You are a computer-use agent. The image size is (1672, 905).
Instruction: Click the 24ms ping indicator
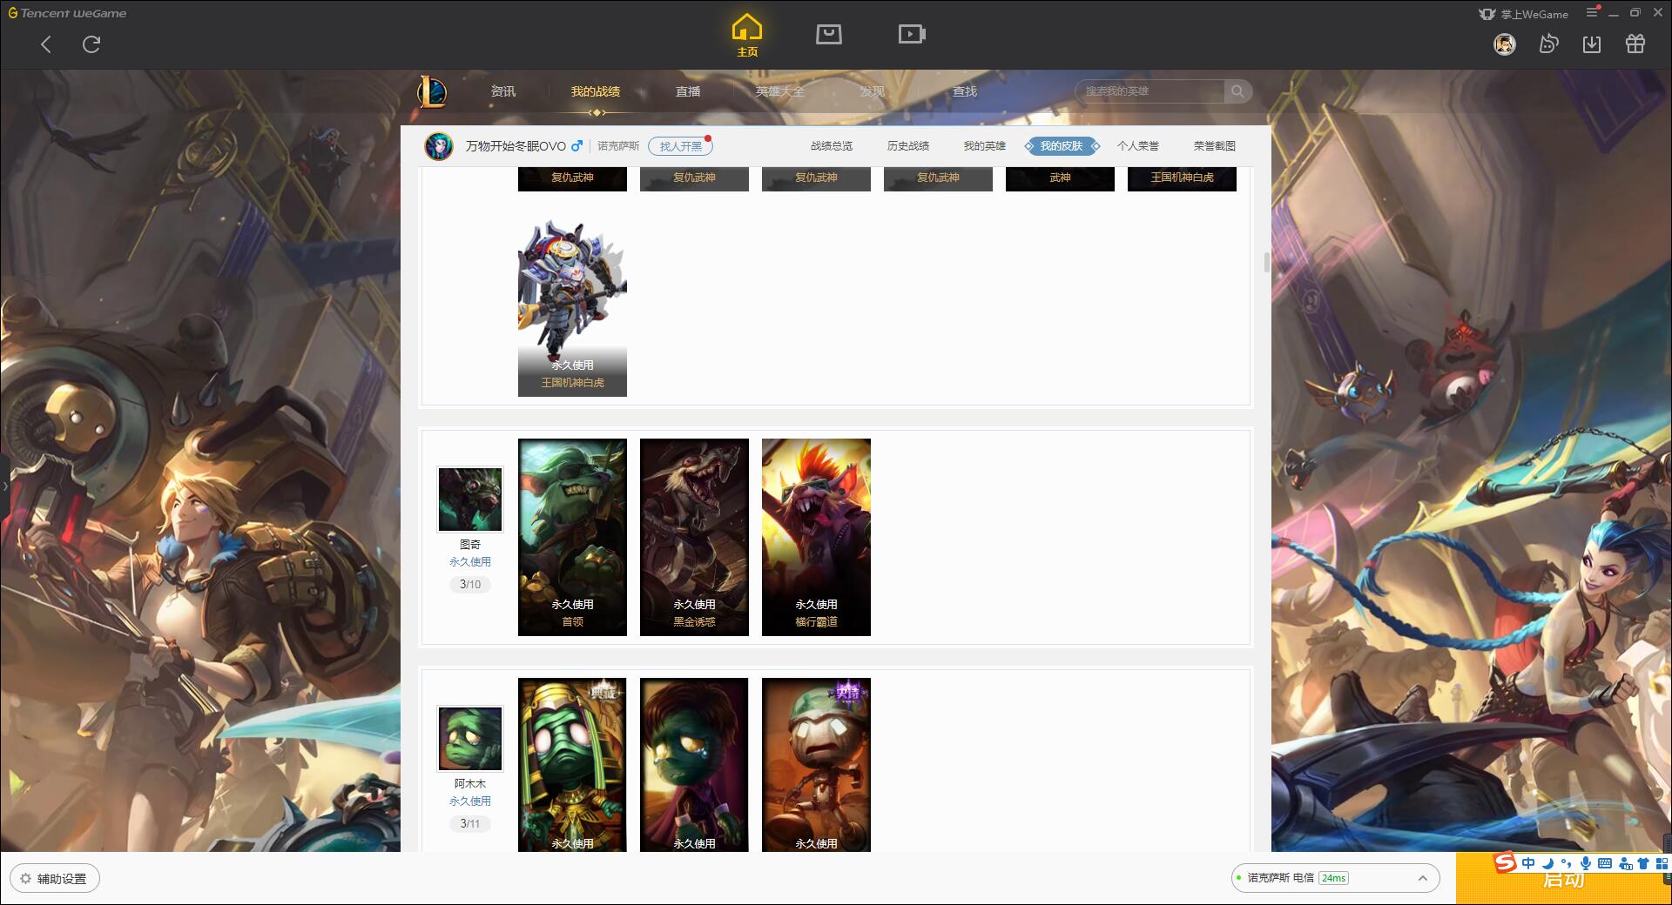point(1333,878)
